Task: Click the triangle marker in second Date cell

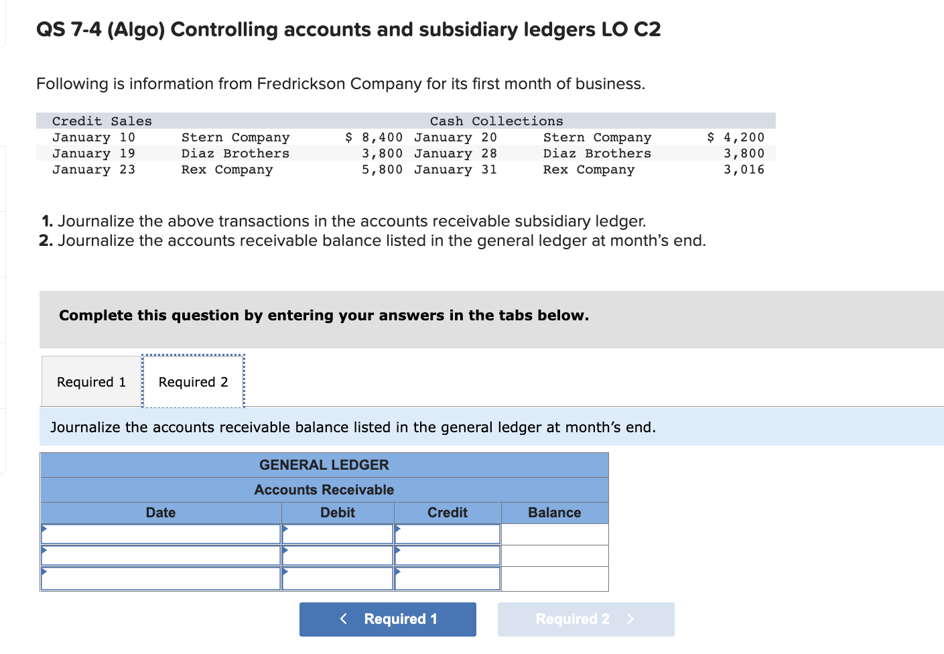Action: click(x=44, y=551)
